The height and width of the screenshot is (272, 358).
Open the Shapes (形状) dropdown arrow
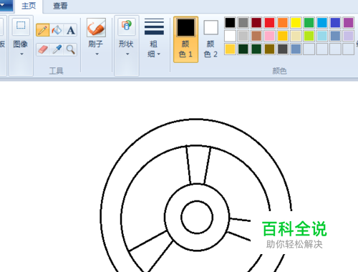click(127, 54)
